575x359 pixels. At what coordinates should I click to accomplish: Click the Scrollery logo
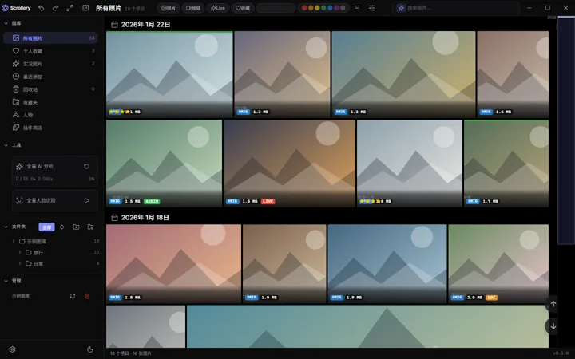[x=16, y=8]
